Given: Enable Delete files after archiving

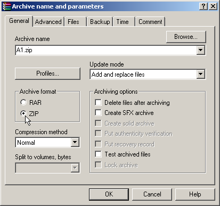Looking at the screenshot, I should pyautogui.click(x=98, y=103).
